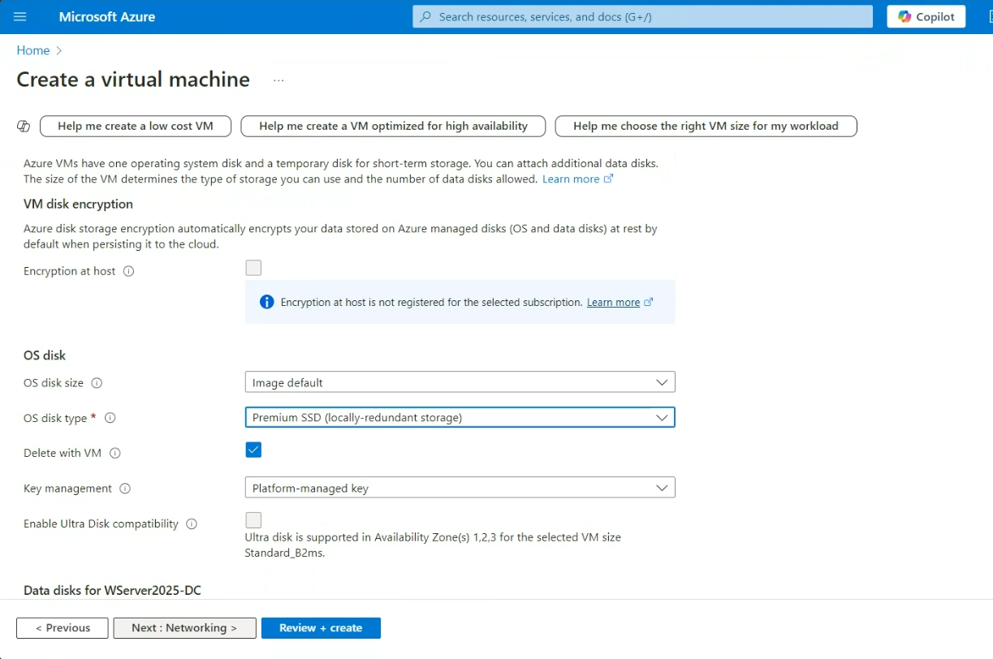993x659 pixels.
Task: Click info icon next to Delete with VM
Action: [x=115, y=454]
